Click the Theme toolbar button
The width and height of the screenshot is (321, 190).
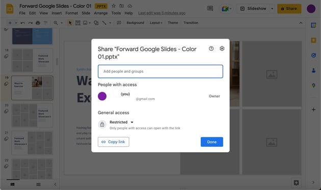173,23
